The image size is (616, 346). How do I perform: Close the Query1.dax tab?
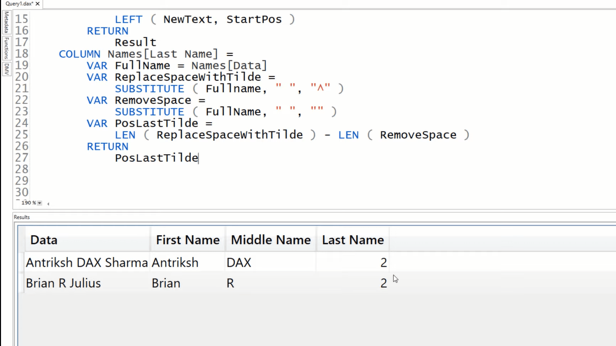click(x=38, y=3)
